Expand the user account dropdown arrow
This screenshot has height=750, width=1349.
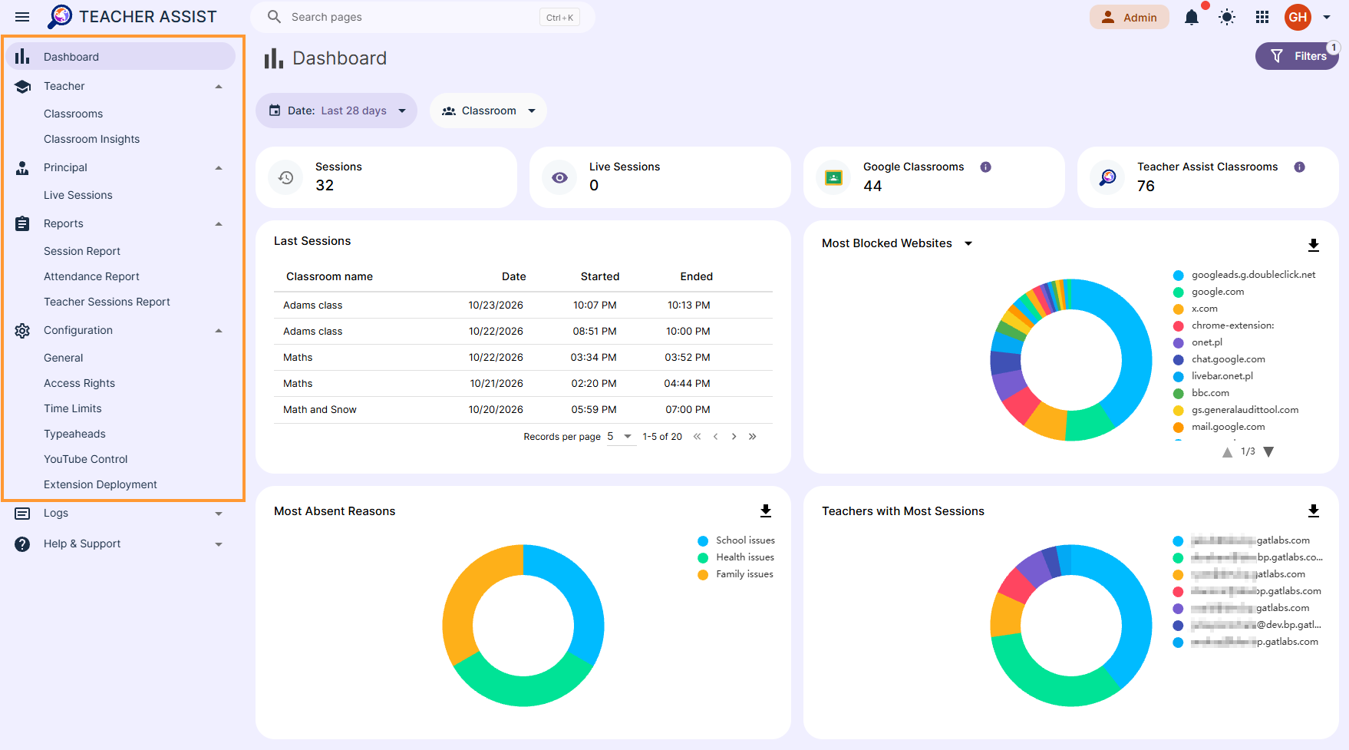tap(1327, 17)
